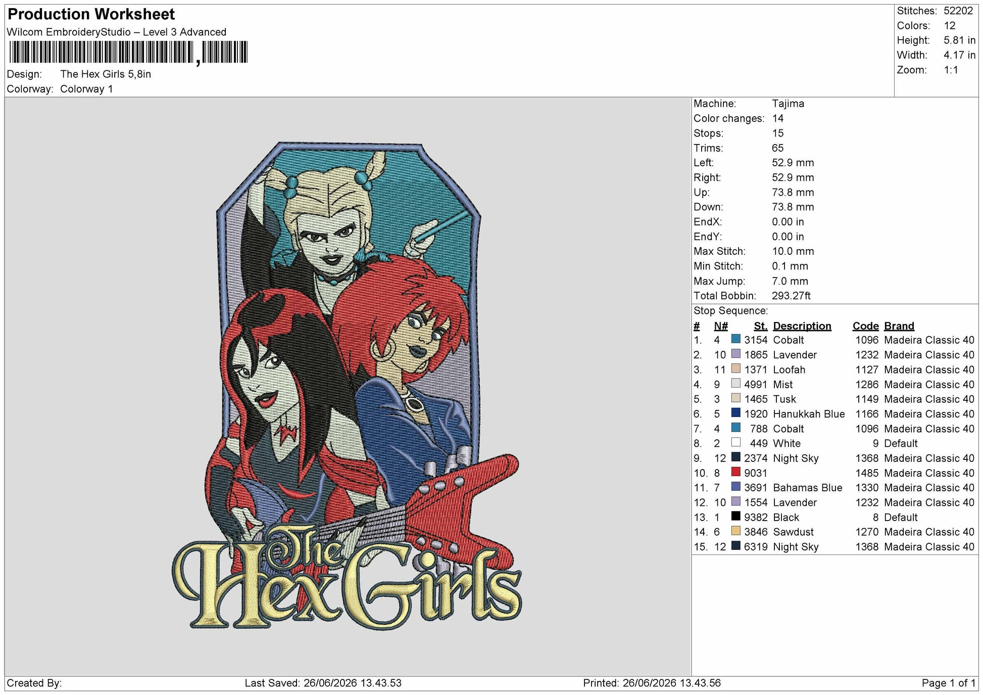Click the Trims value '65'

pos(778,148)
